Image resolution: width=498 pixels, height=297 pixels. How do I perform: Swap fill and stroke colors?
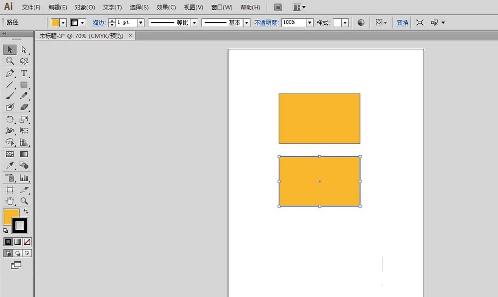26,211
